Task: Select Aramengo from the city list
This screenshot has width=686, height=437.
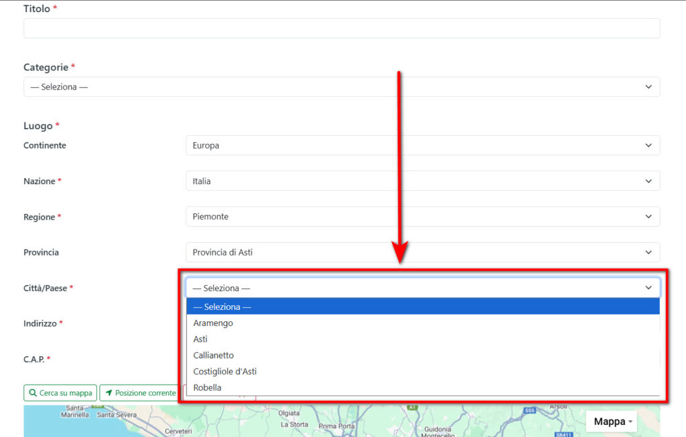Action: point(213,323)
